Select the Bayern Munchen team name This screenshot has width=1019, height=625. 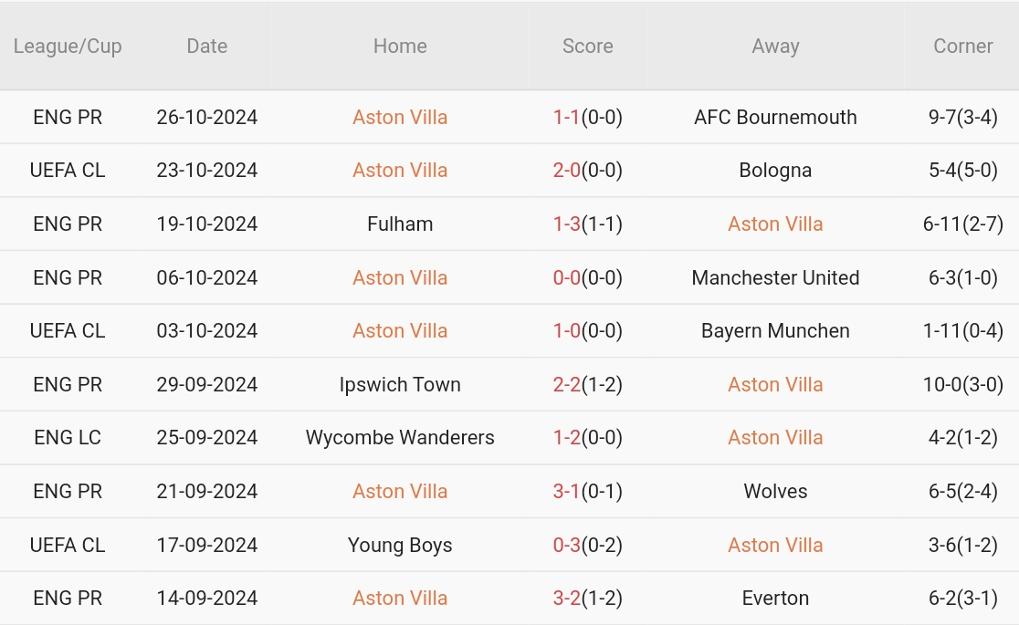click(x=775, y=331)
